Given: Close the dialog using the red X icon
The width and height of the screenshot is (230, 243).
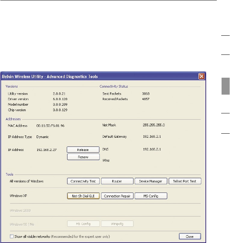Looking at the screenshot, I should (201, 76).
